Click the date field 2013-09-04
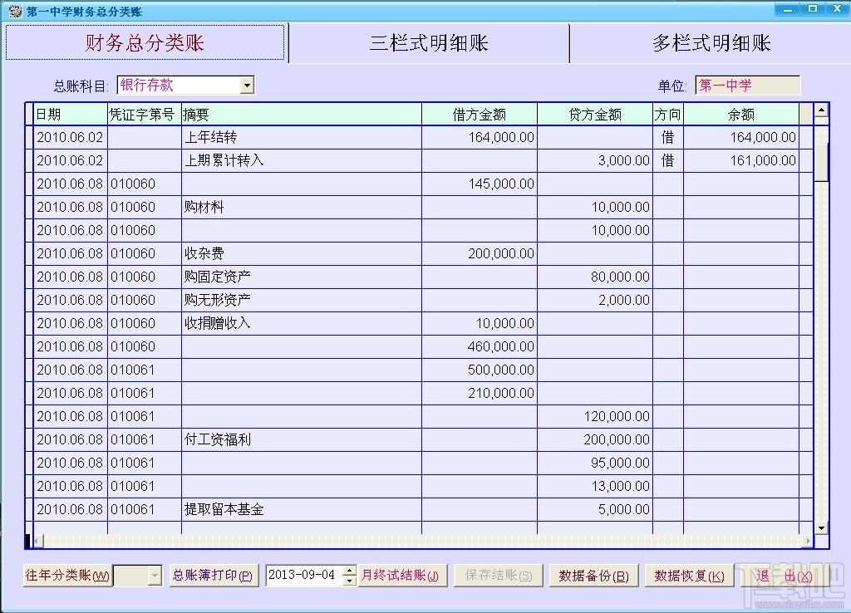Screen dimensions: 851x613 coord(304,576)
